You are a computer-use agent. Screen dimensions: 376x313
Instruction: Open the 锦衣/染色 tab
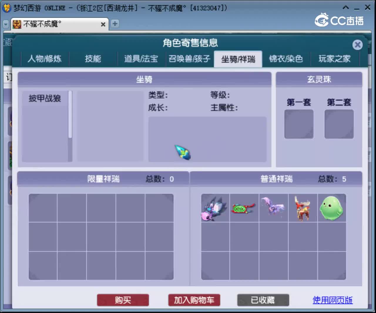[286, 59]
